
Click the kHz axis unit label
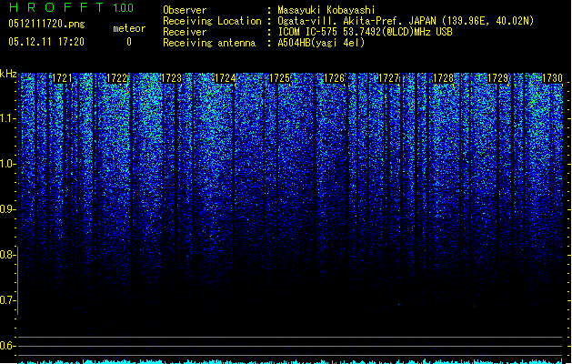(x=8, y=74)
